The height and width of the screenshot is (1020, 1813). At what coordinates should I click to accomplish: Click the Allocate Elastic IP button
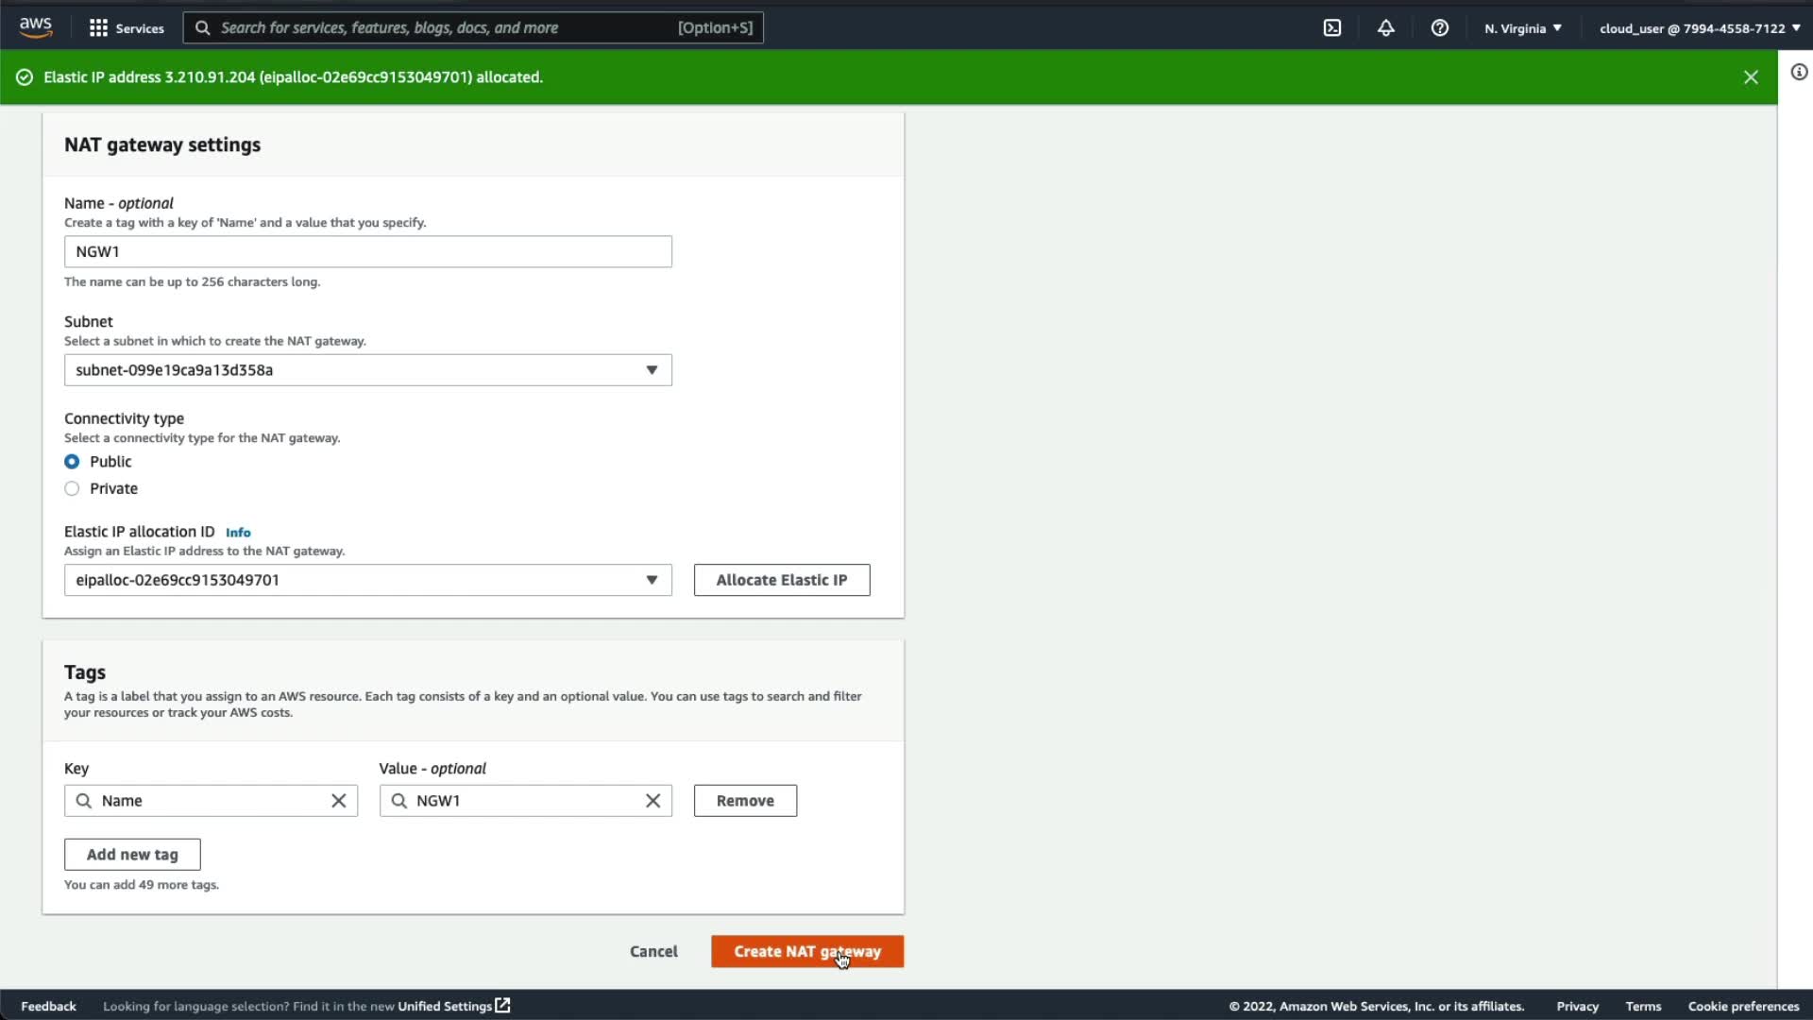pos(781,580)
